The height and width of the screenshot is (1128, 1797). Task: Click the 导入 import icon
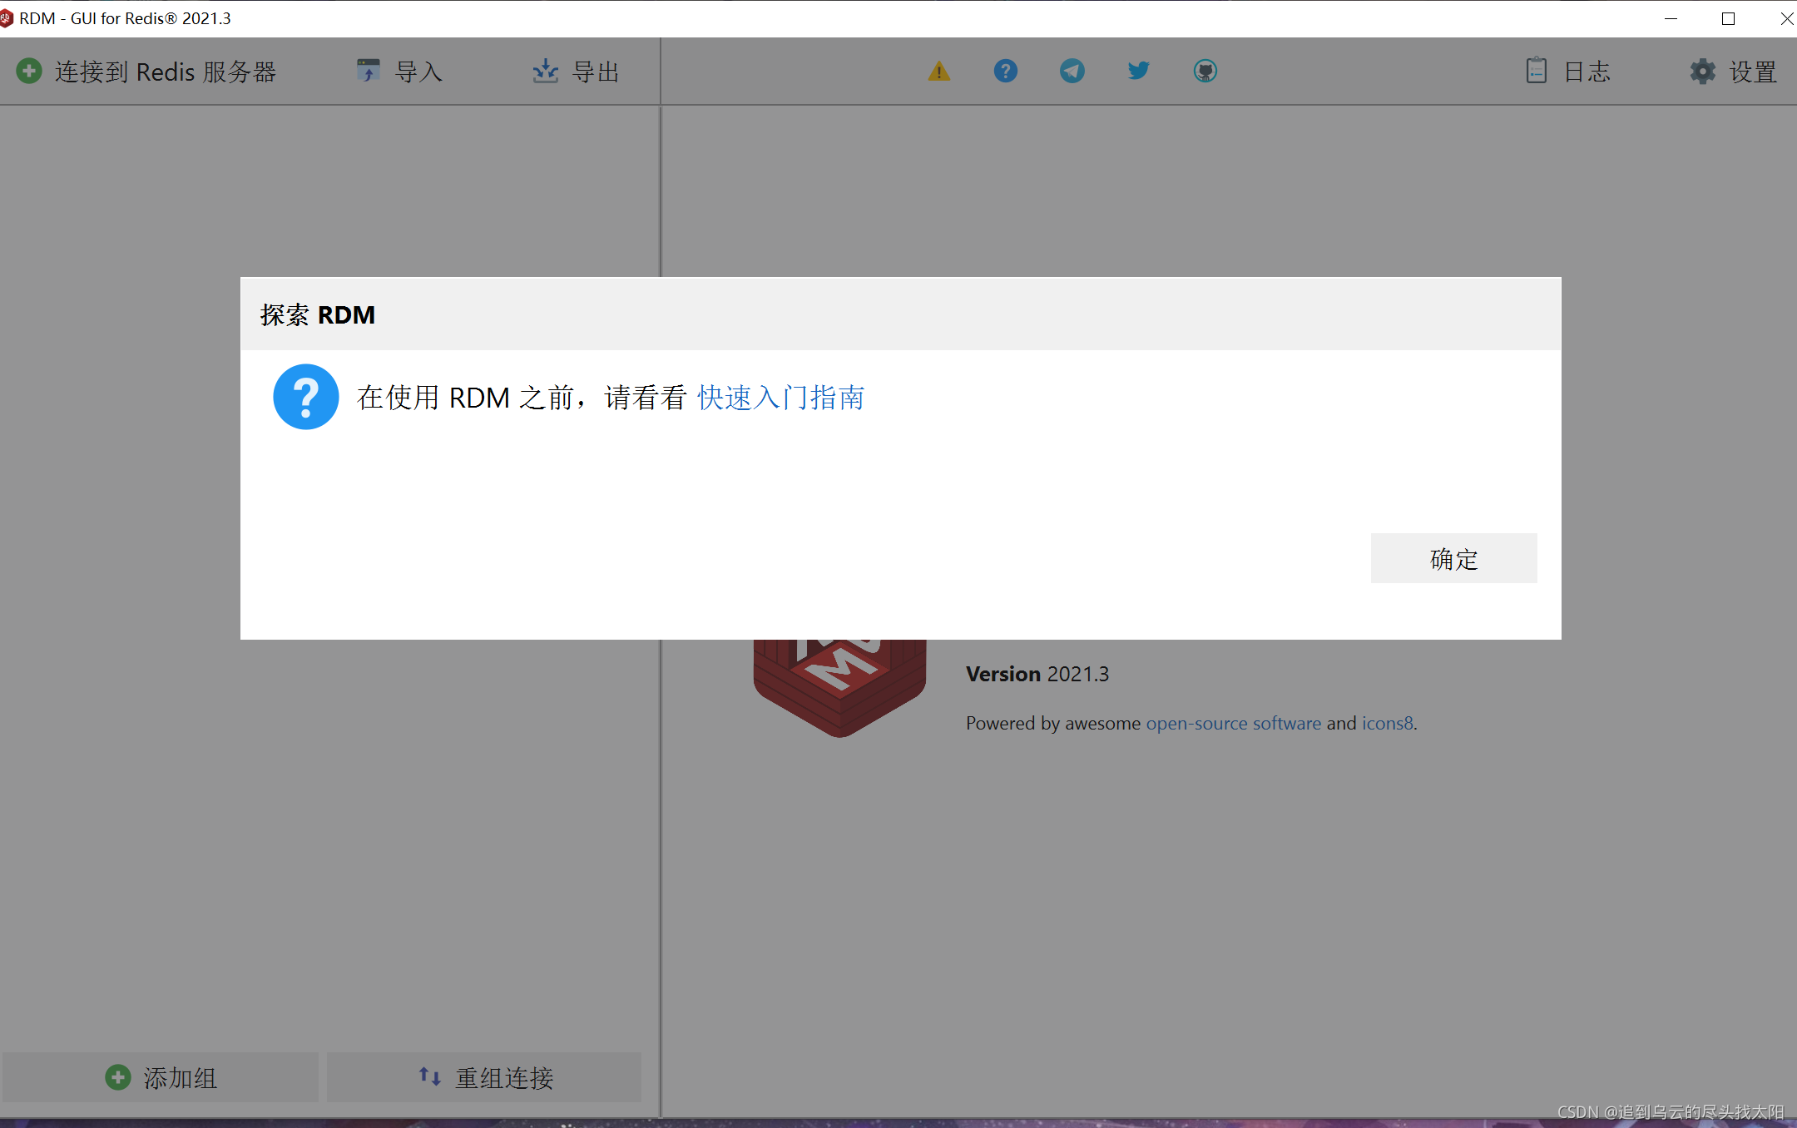368,72
